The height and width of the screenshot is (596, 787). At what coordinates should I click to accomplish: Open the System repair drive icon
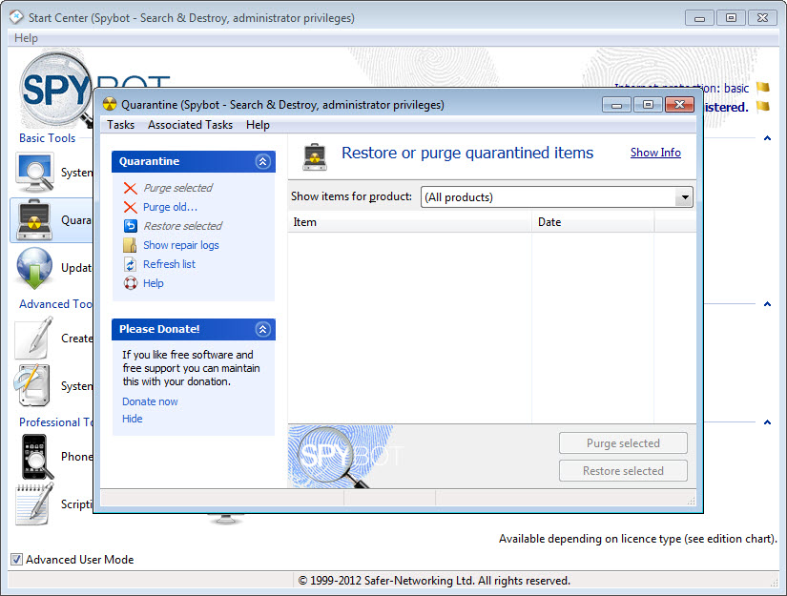pos(32,385)
